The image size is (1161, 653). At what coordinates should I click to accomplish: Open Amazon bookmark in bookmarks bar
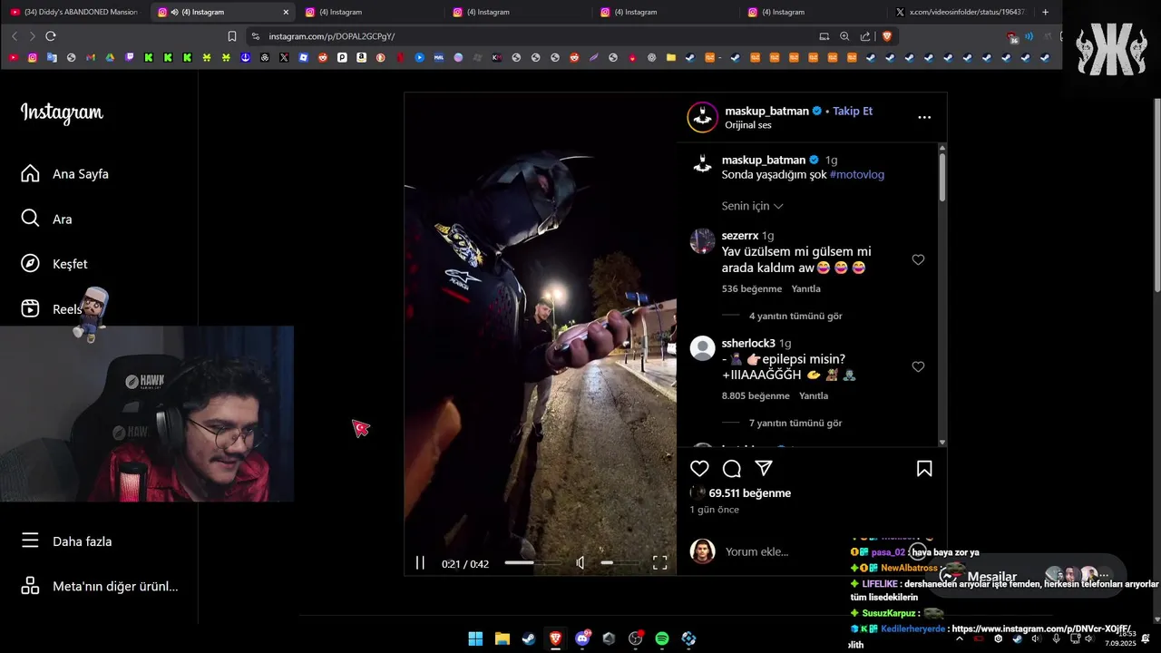(361, 57)
